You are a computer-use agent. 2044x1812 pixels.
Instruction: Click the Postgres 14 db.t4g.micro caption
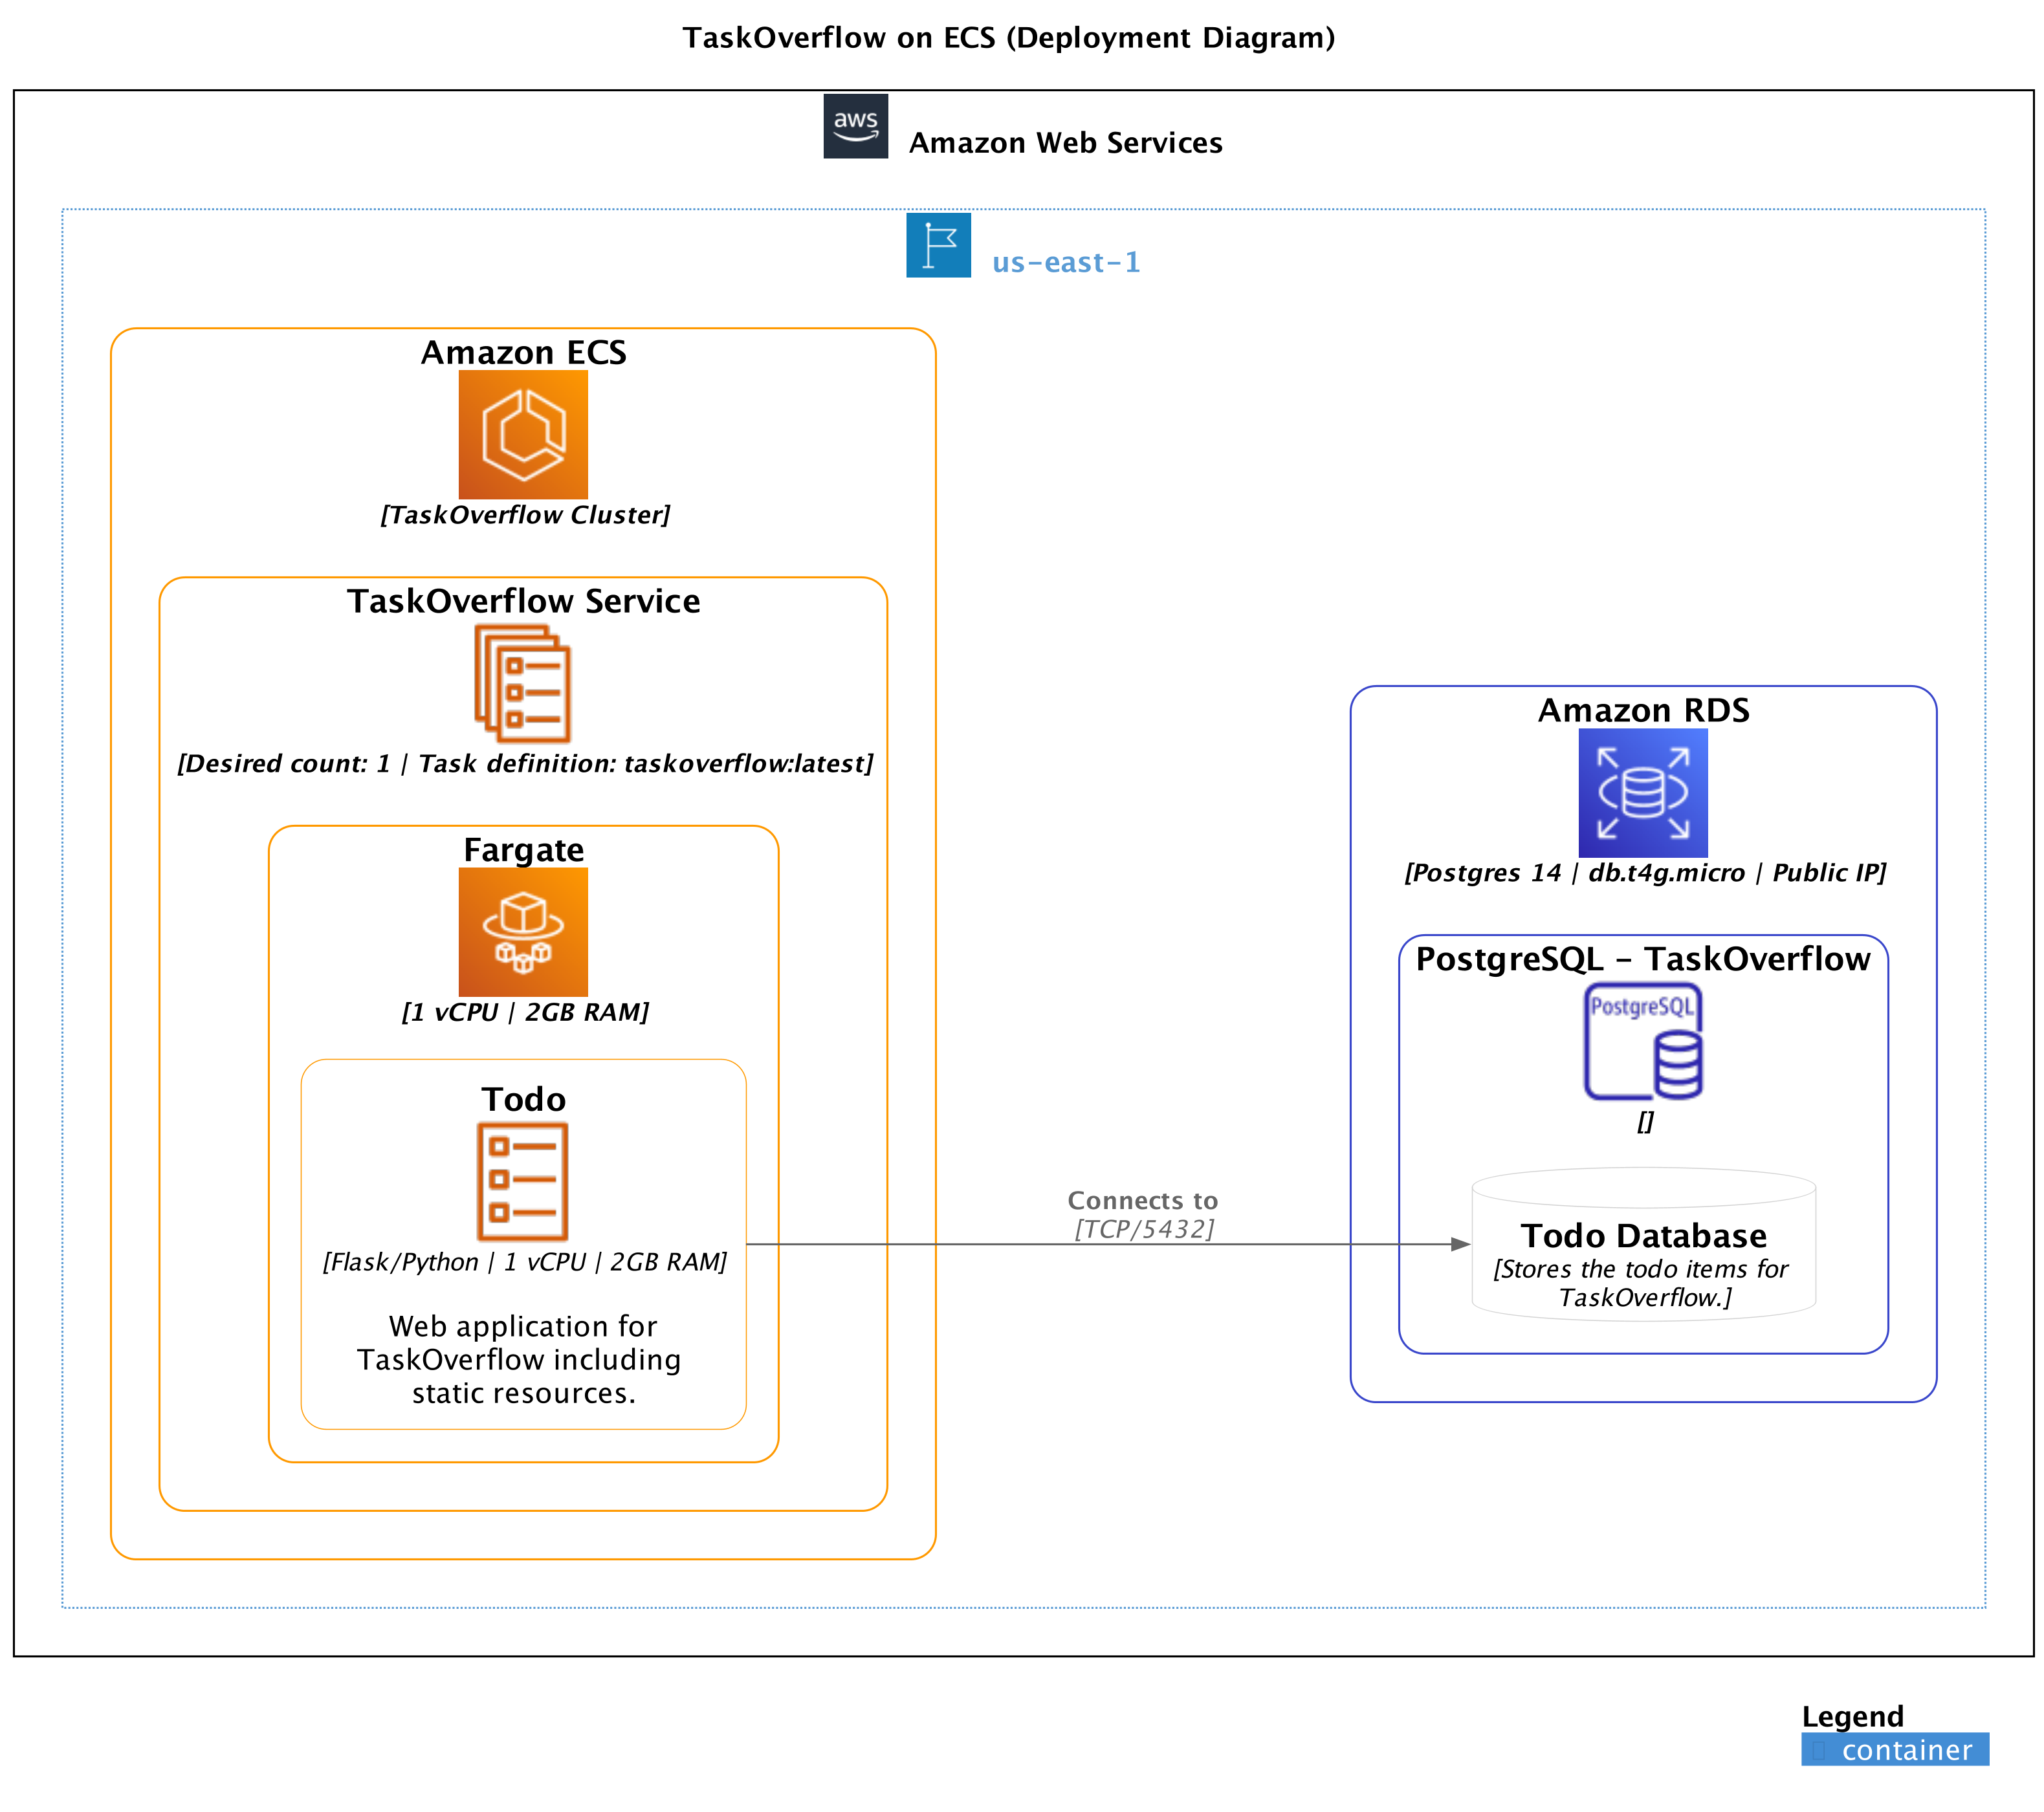tap(1645, 873)
